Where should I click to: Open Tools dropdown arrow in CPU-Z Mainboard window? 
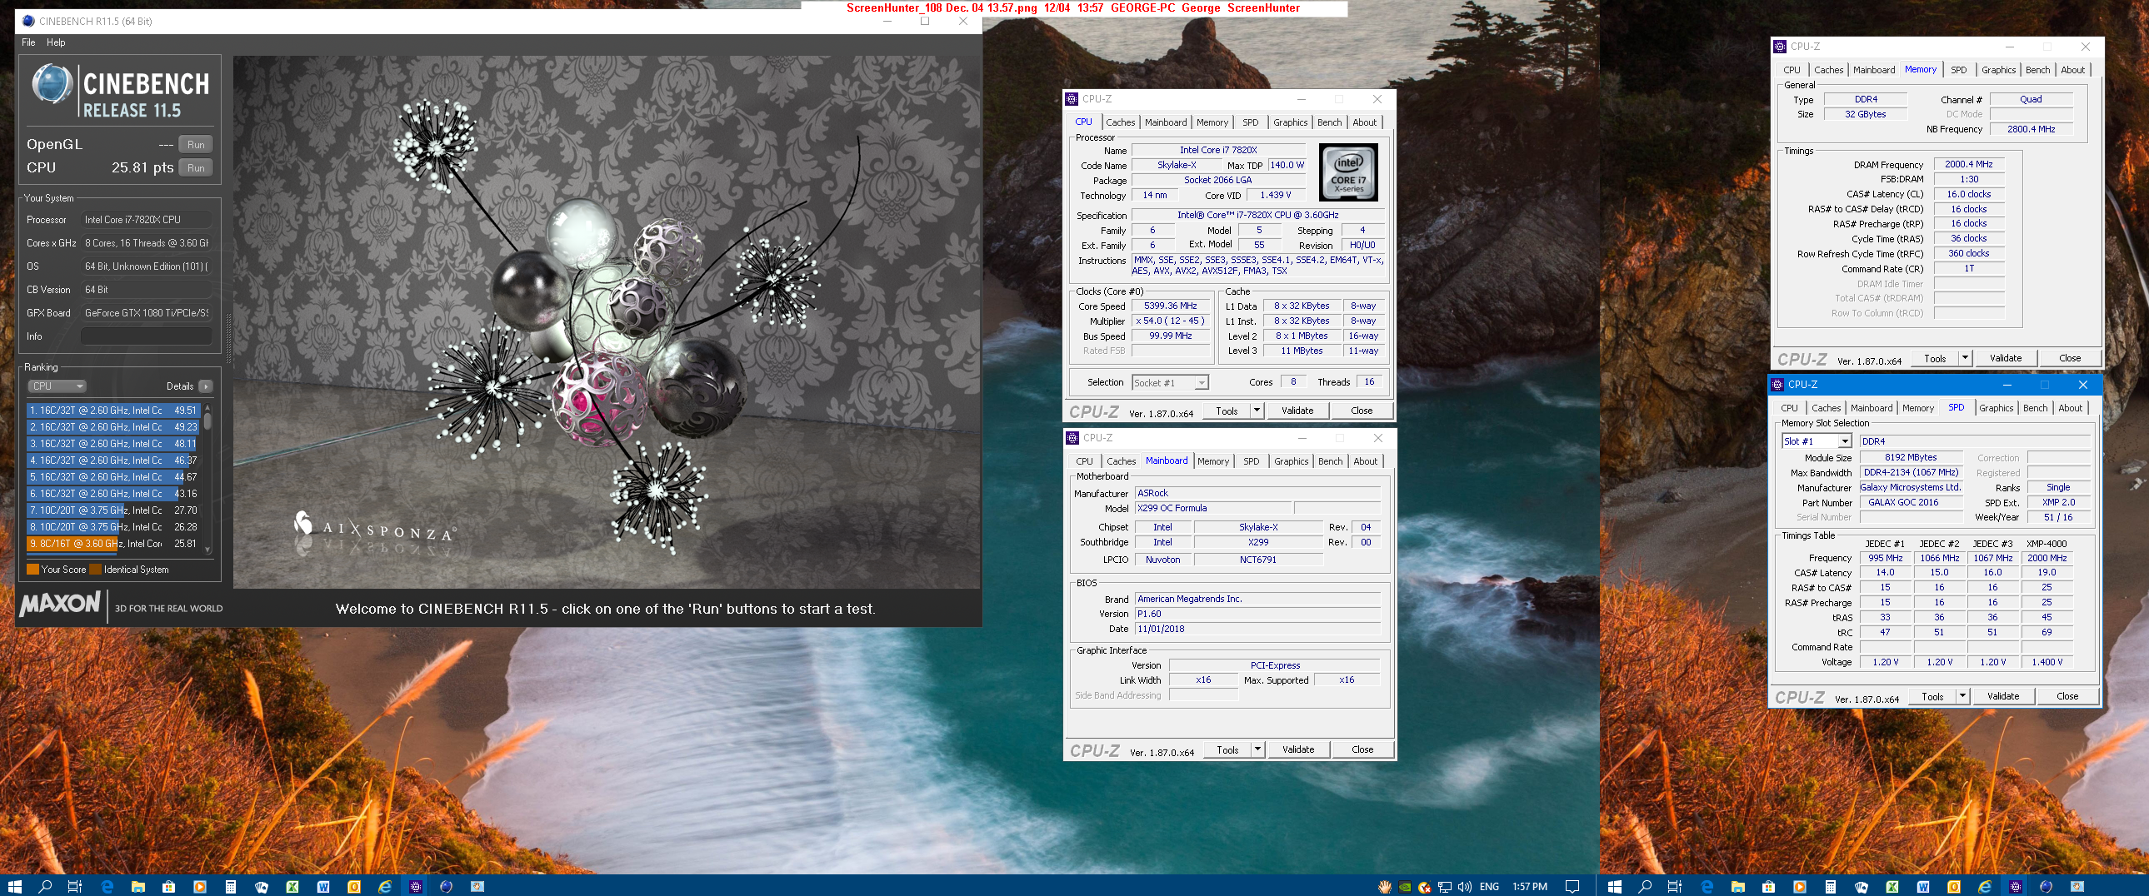(x=1258, y=749)
